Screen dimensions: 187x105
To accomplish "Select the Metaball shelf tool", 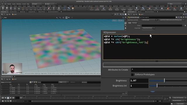I will point(69,8).
